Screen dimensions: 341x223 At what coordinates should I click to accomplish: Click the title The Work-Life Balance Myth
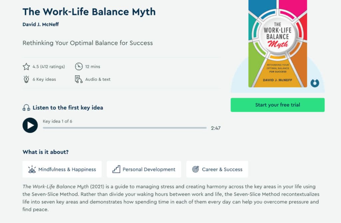tap(89, 12)
